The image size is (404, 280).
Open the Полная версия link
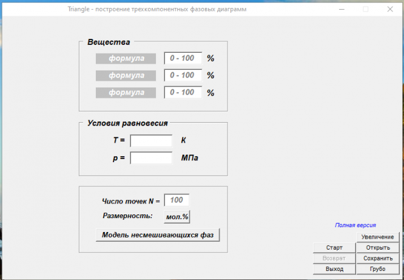coord(355,225)
